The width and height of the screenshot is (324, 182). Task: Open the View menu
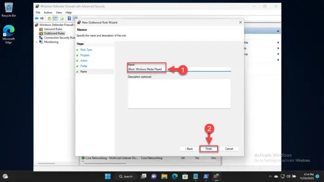click(59, 12)
